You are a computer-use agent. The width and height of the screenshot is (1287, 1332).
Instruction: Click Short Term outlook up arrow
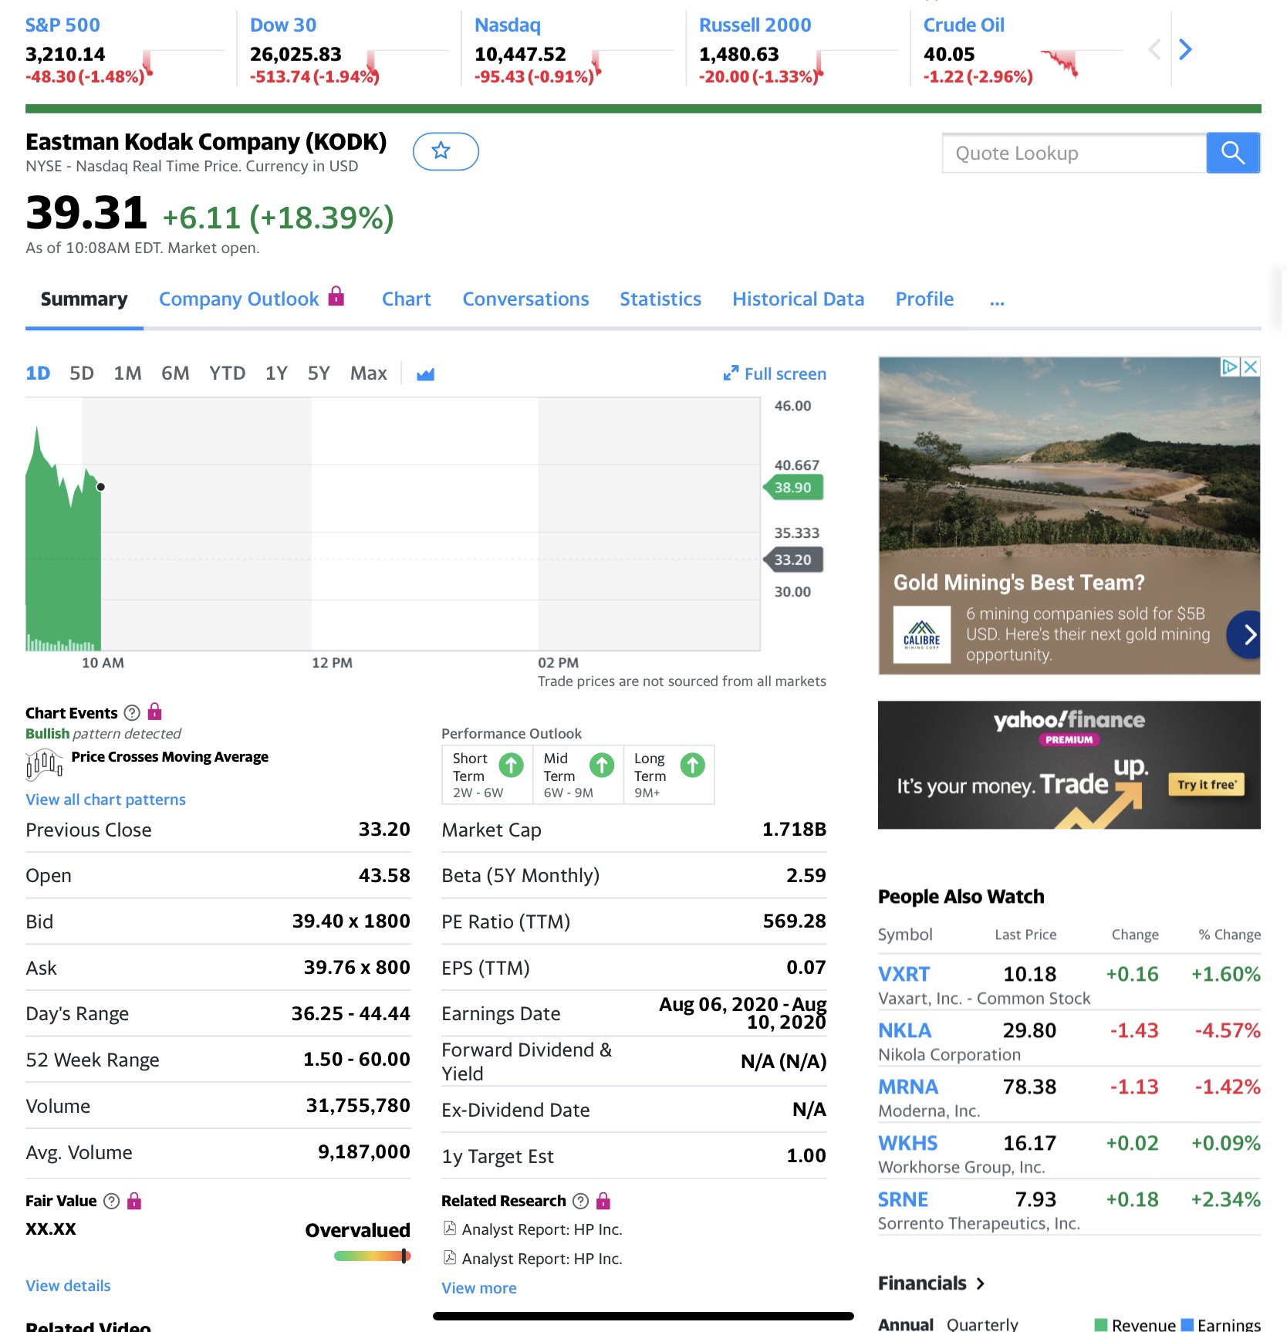pyautogui.click(x=511, y=765)
